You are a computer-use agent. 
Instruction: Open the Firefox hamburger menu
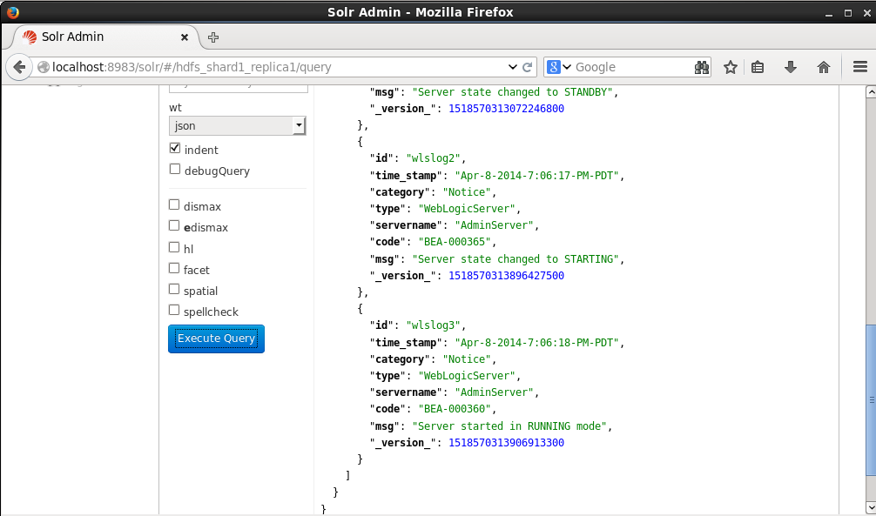pos(860,67)
